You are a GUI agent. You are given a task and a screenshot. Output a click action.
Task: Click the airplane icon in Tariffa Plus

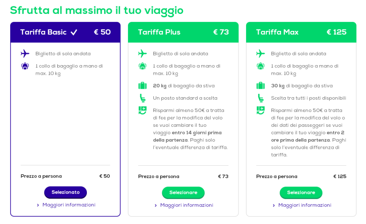pyautogui.click(x=142, y=54)
